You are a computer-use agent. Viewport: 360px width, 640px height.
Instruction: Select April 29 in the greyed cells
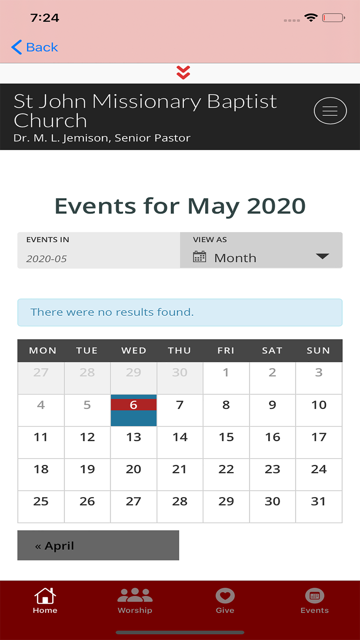(134, 378)
